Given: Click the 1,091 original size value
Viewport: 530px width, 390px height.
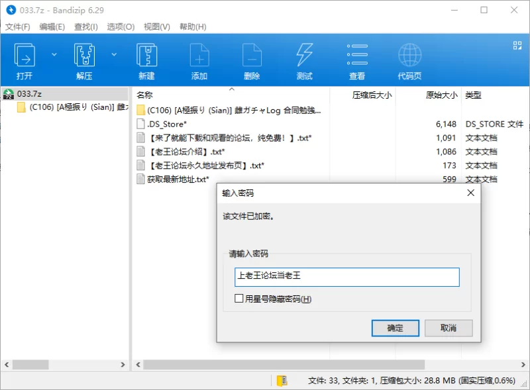Looking at the screenshot, I should click(446, 138).
